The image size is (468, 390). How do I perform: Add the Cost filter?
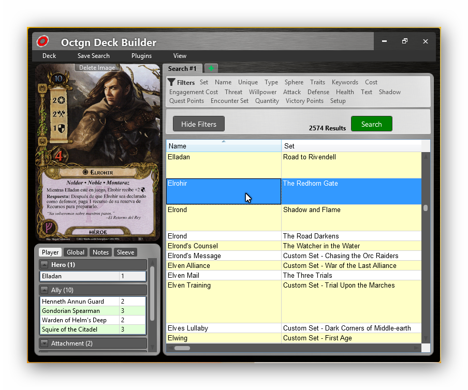tap(371, 82)
